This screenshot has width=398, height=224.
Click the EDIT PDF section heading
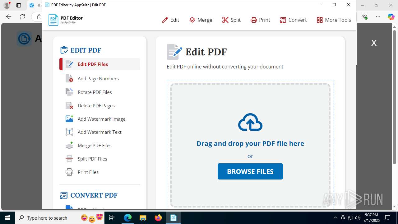click(x=81, y=50)
